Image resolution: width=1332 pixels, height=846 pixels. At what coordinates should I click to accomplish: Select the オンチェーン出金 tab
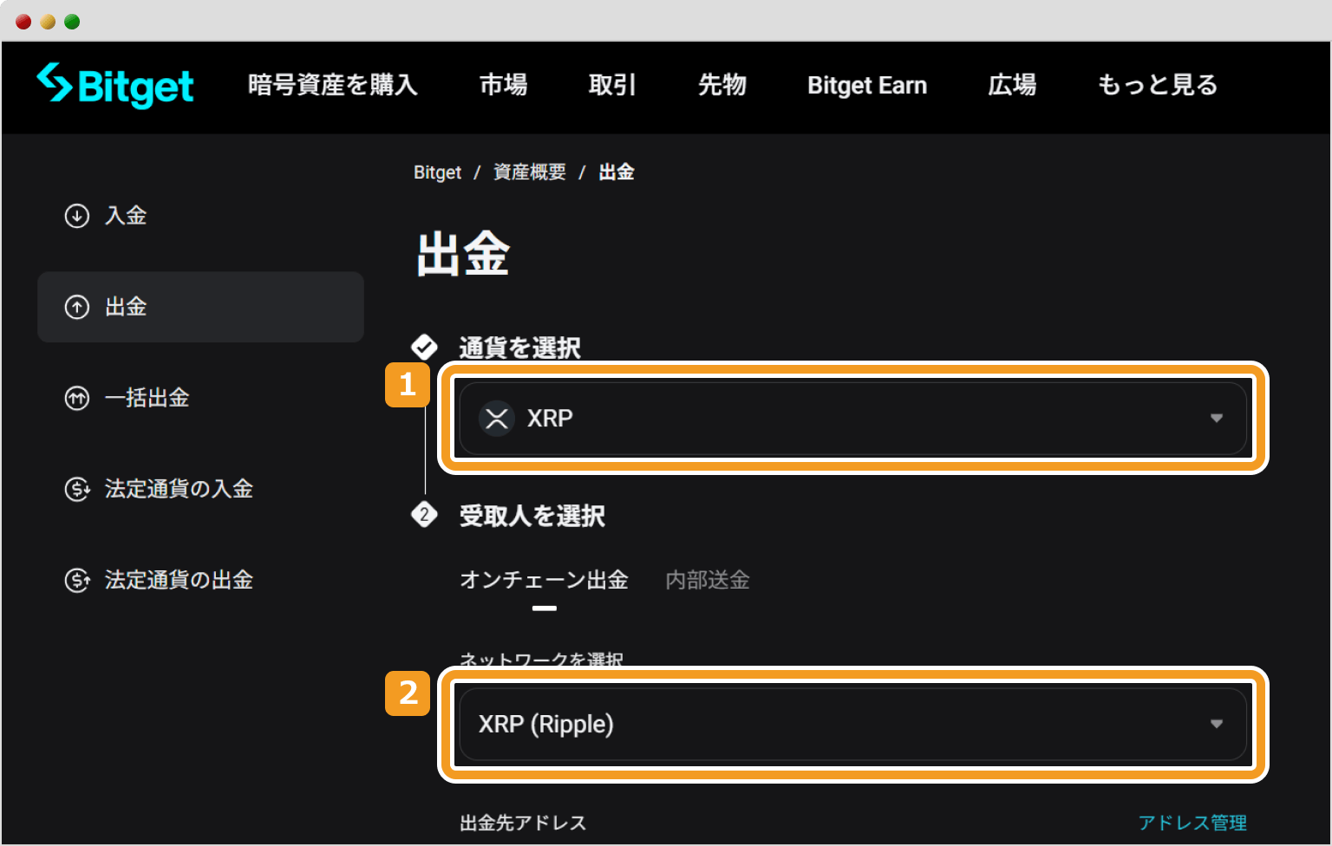coord(545,580)
